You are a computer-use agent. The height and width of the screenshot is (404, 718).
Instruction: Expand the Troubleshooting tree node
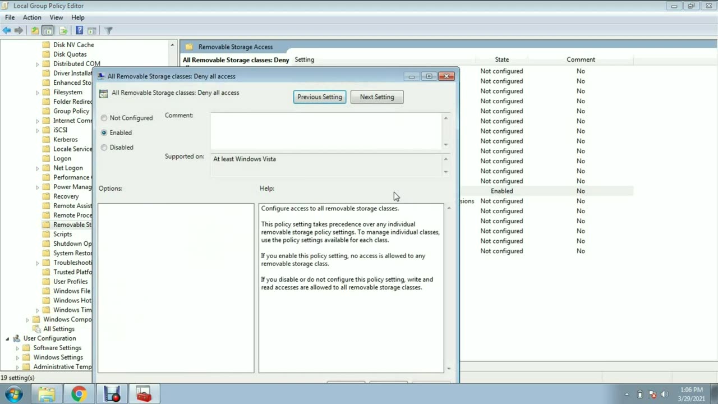pyautogui.click(x=38, y=263)
